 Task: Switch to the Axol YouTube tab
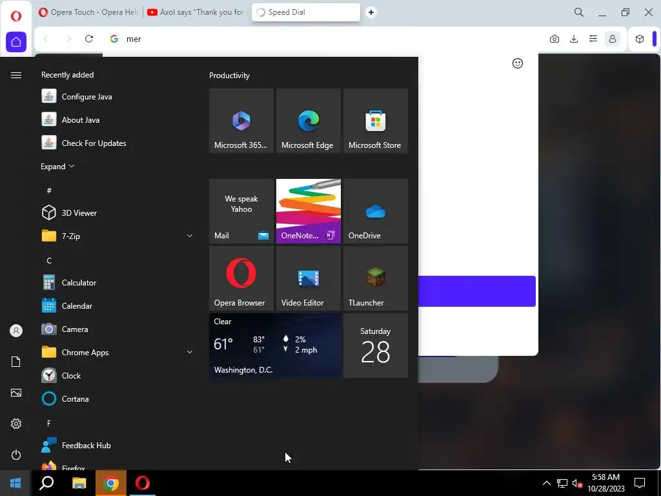click(x=196, y=12)
